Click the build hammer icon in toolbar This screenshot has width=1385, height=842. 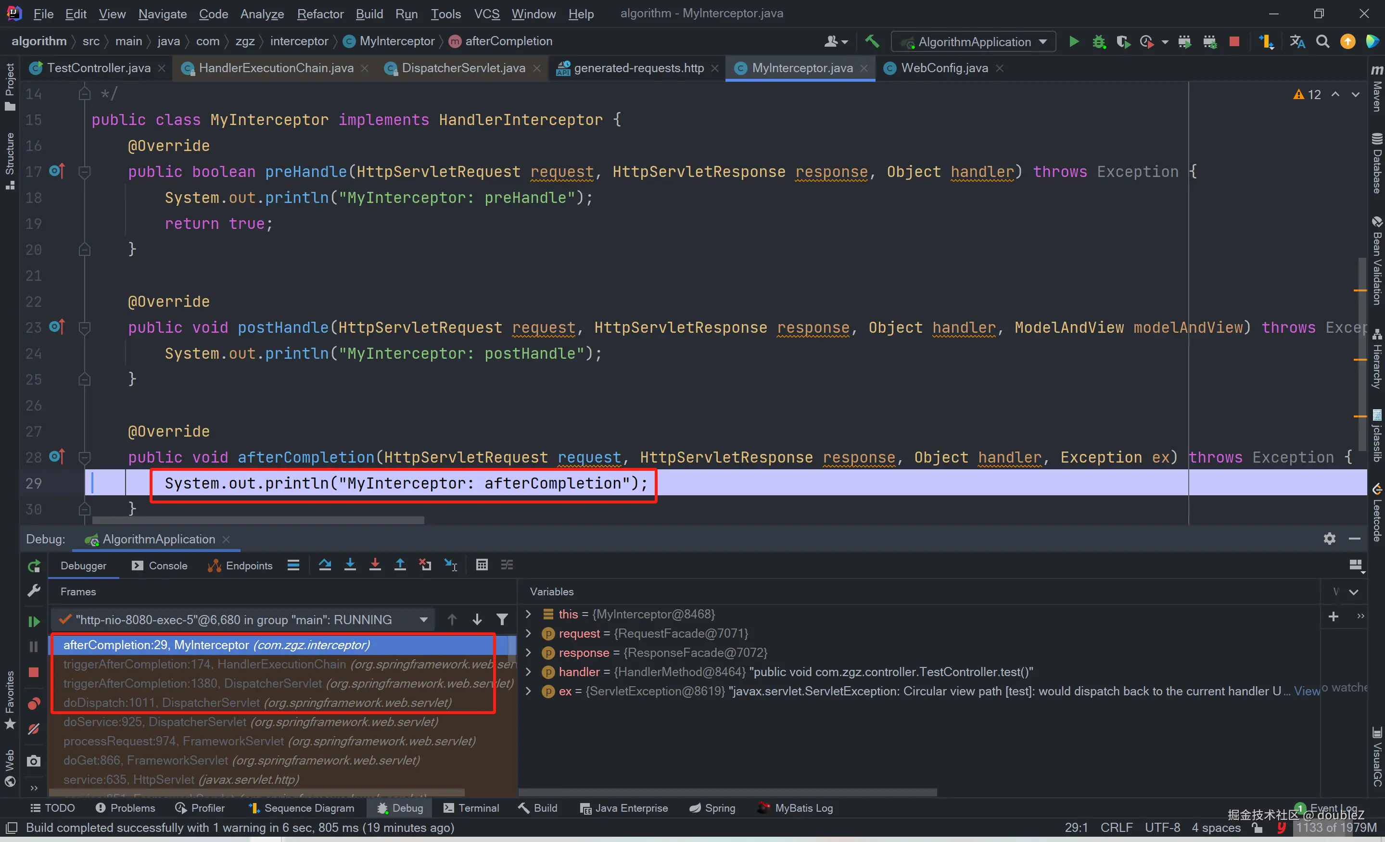tap(872, 41)
